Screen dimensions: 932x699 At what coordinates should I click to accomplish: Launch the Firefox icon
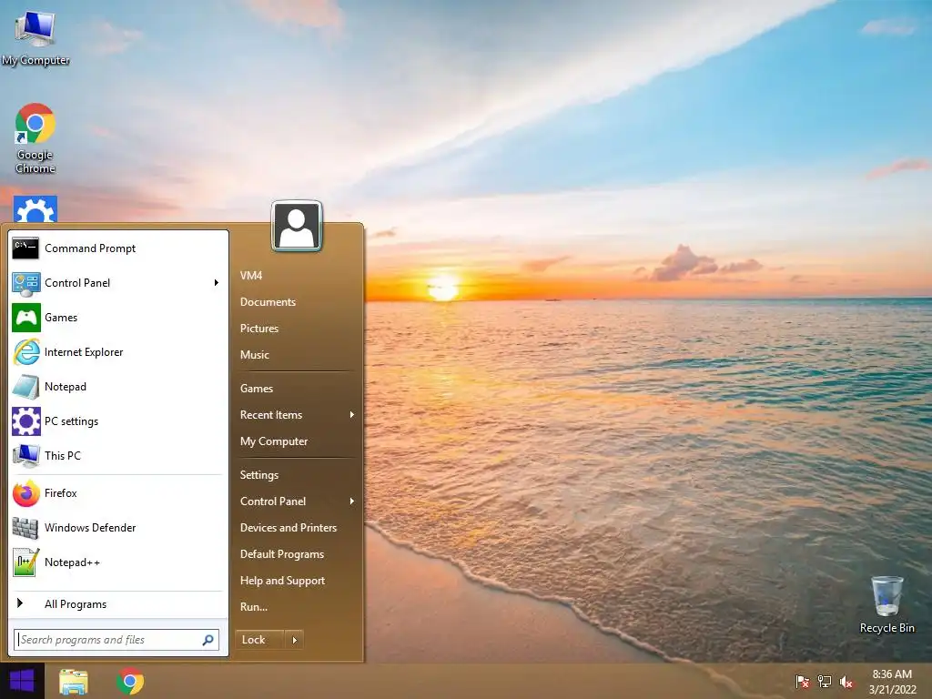click(x=25, y=493)
